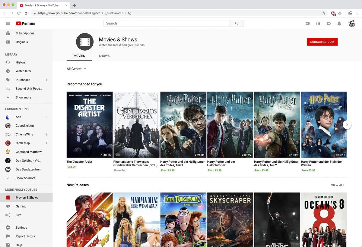This screenshot has height=247, width=362.
Task: Open Hotel Transsilvanien 3 poster
Action: tap(183, 220)
